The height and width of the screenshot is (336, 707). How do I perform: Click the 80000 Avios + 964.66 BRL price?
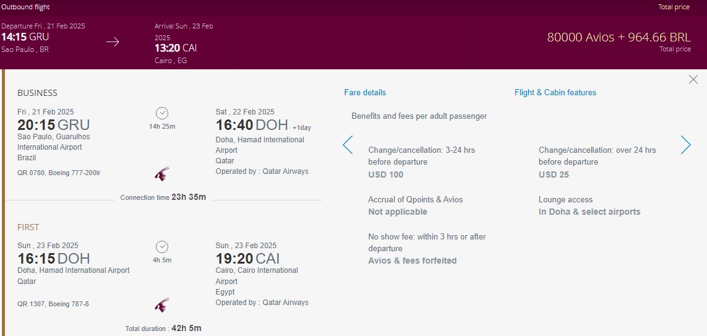[619, 37]
